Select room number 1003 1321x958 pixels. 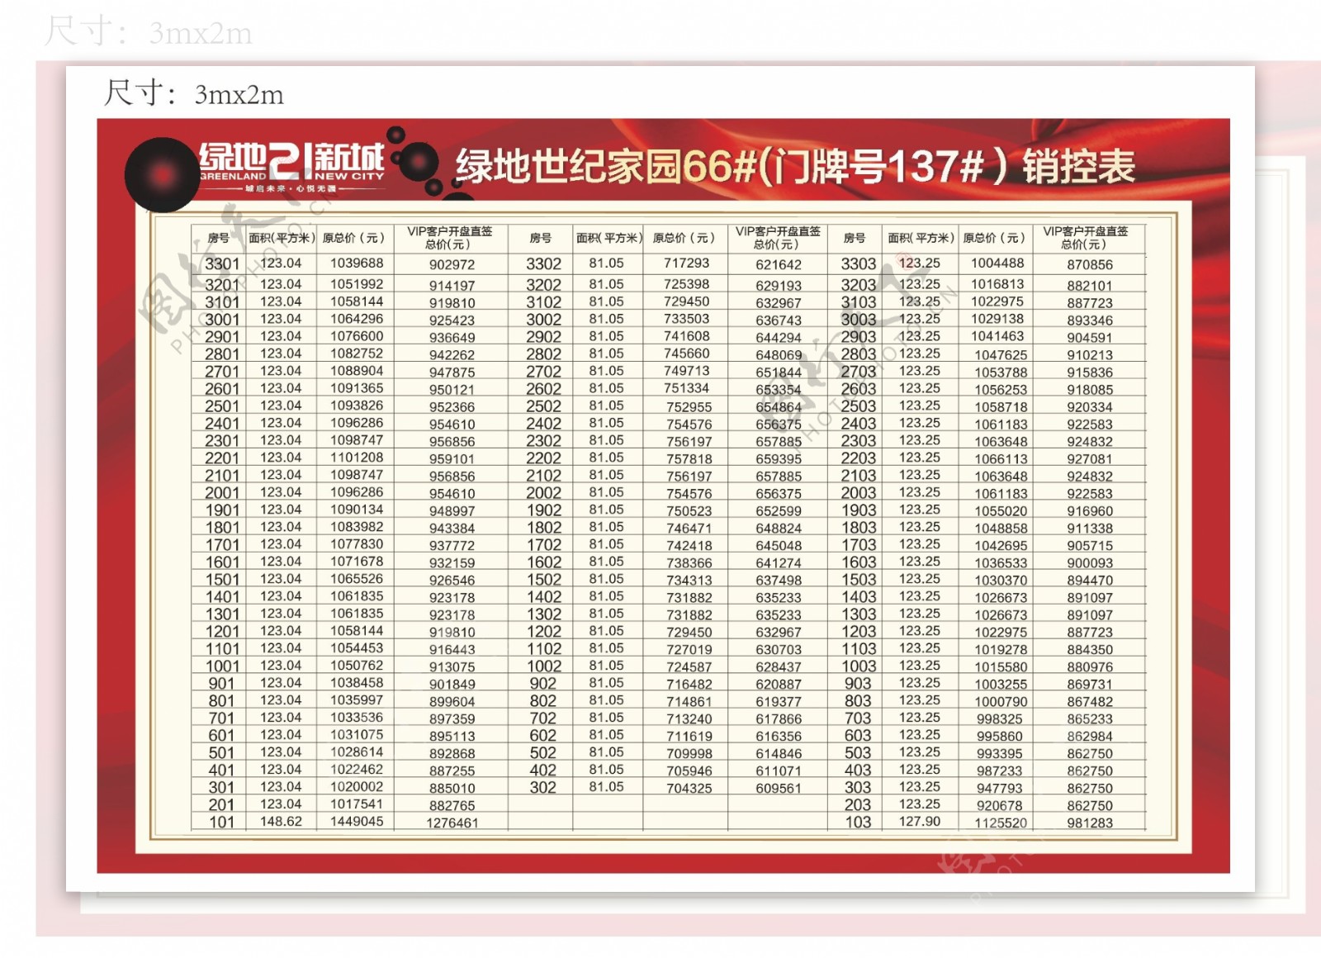point(859,666)
